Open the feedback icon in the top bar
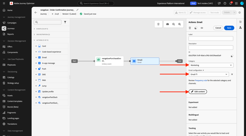246x136 pixels. pyautogui.click(x=219, y=3)
